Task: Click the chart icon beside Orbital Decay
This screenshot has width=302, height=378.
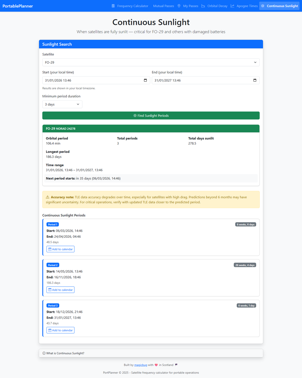Action: 203,6
